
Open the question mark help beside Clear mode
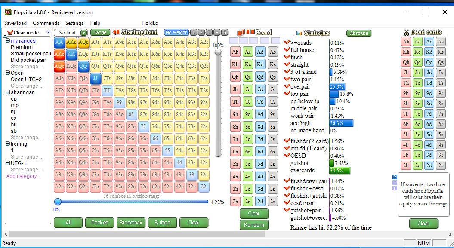click(48, 33)
